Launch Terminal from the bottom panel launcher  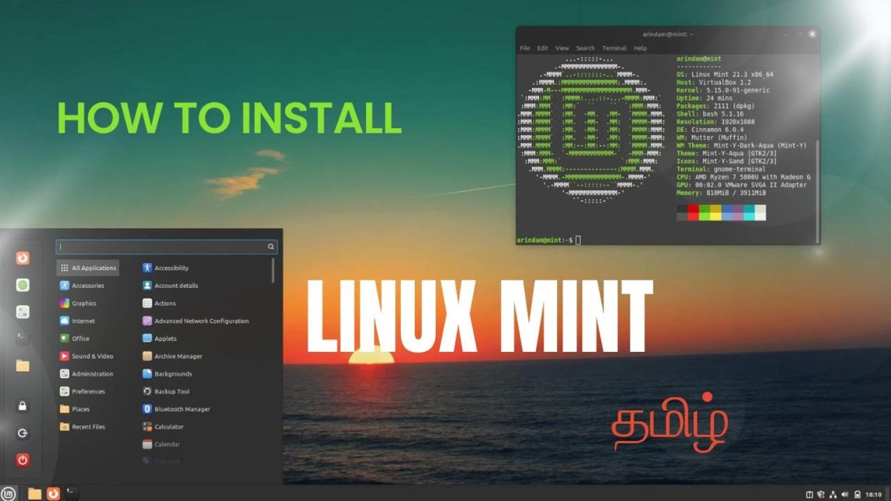coord(71,493)
